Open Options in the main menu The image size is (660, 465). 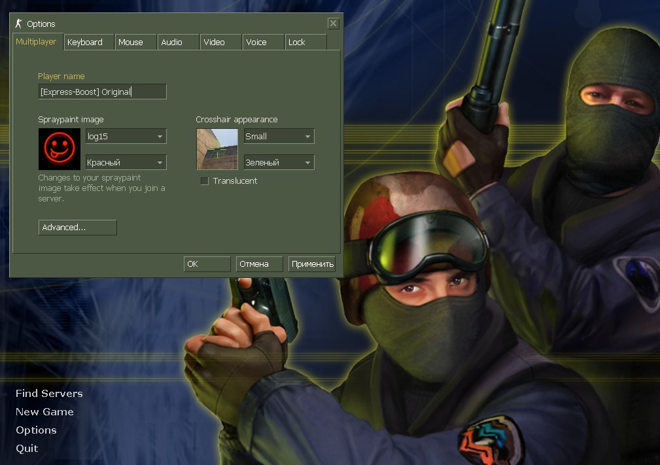pos(36,430)
